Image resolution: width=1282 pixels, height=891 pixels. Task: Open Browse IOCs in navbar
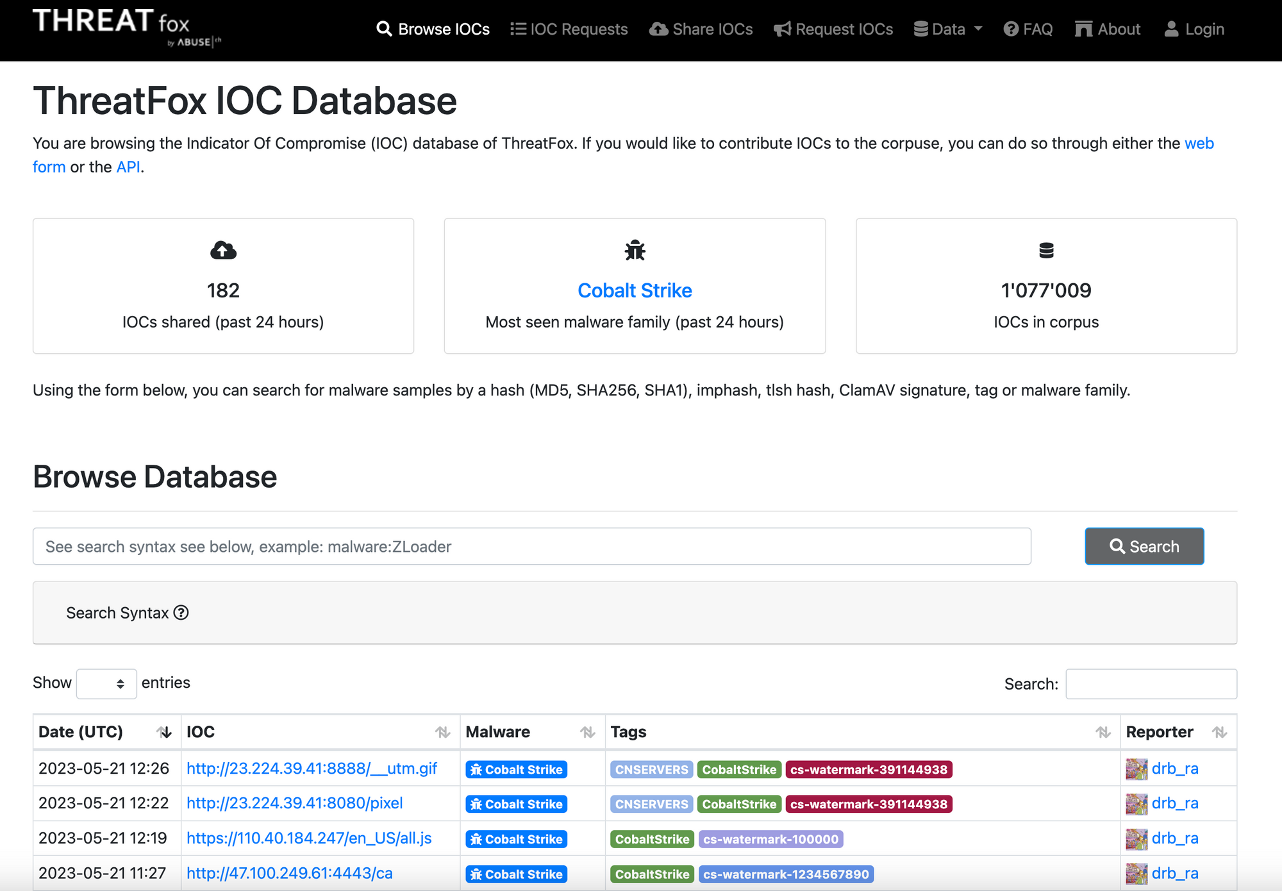click(x=433, y=29)
